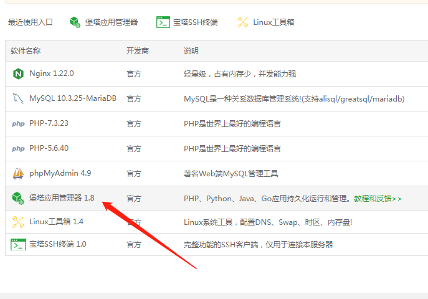428x299 pixels.
Task: Click the 软件名称 column header
Action: (26, 50)
